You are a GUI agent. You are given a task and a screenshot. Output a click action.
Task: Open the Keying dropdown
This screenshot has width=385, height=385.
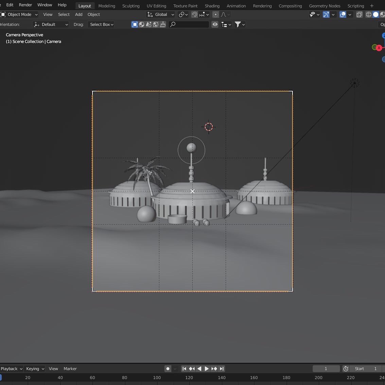pos(35,369)
